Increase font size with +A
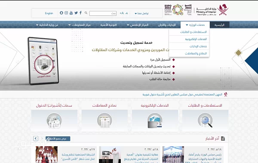Screen dimensions: 258x163 coord(122,13)
